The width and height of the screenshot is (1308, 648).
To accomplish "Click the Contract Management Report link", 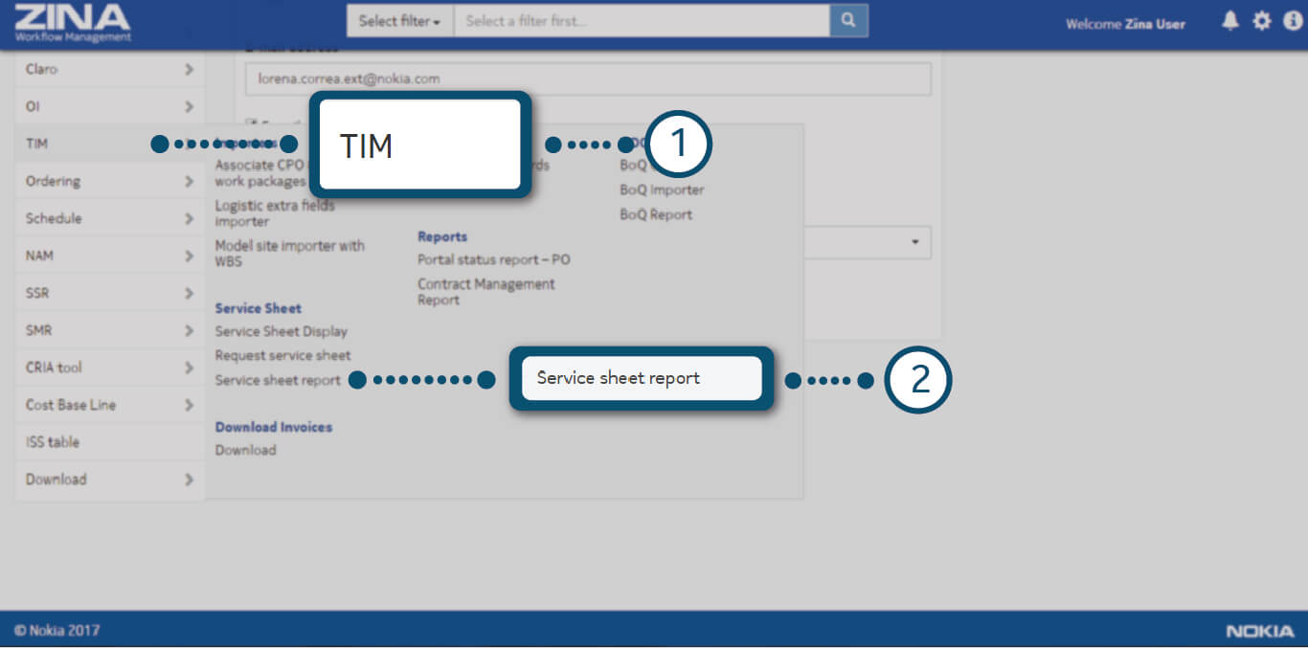I will point(485,292).
